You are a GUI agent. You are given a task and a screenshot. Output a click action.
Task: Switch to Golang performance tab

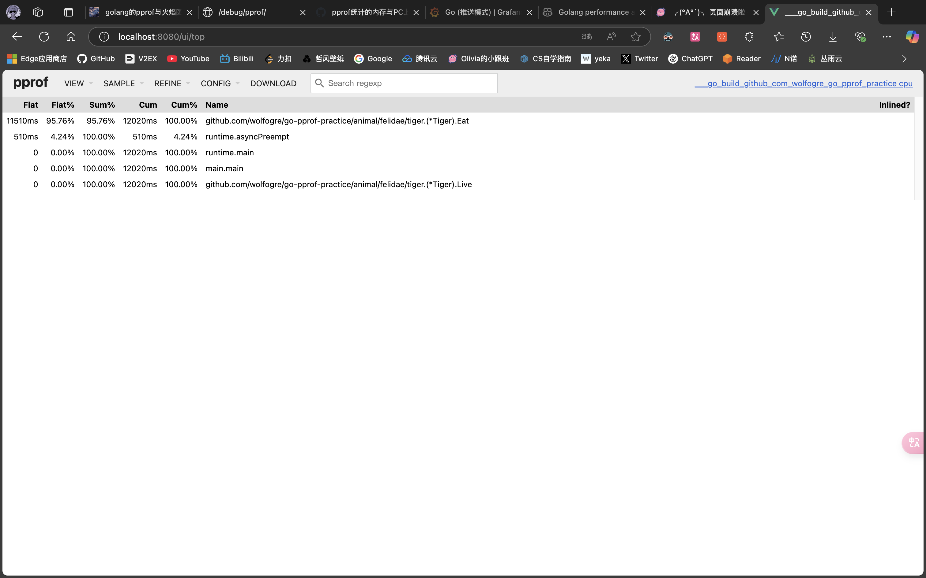pos(593,12)
